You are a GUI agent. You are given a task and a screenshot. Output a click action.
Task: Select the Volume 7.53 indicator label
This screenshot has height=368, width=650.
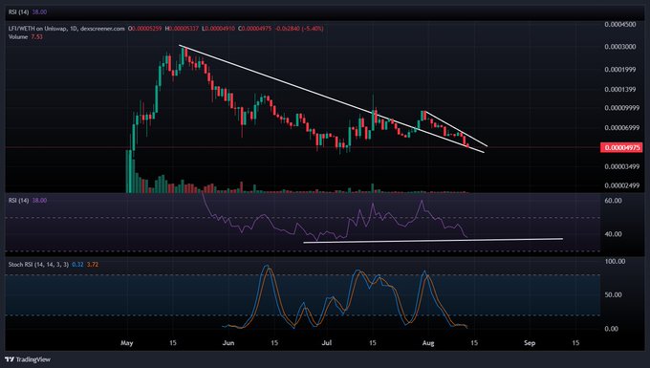click(26, 37)
